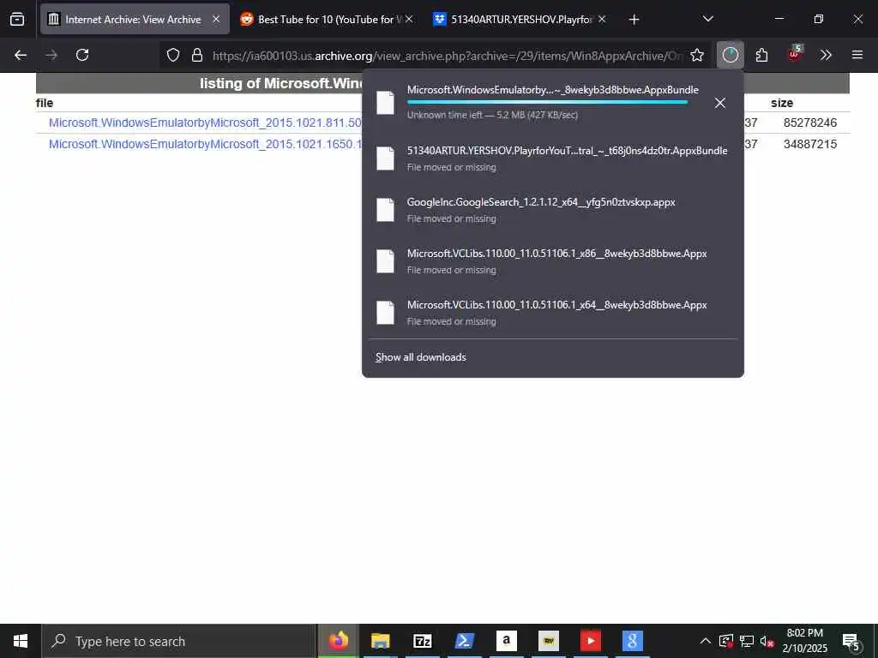Image resolution: width=878 pixels, height=658 pixels.
Task: Open network status tray icon
Action: [x=747, y=641]
